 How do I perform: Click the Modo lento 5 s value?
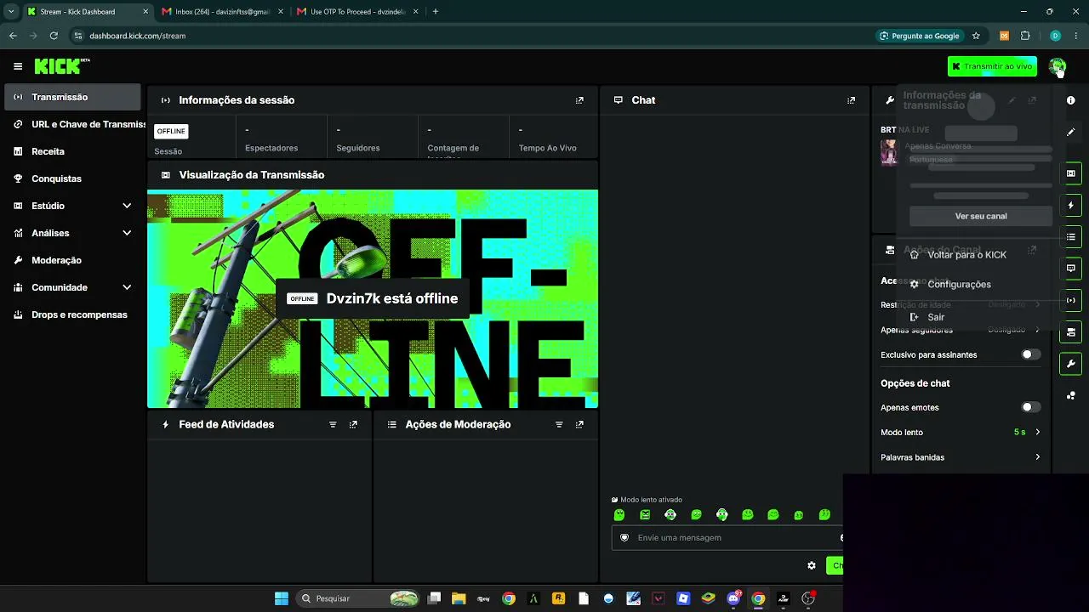(1019, 433)
